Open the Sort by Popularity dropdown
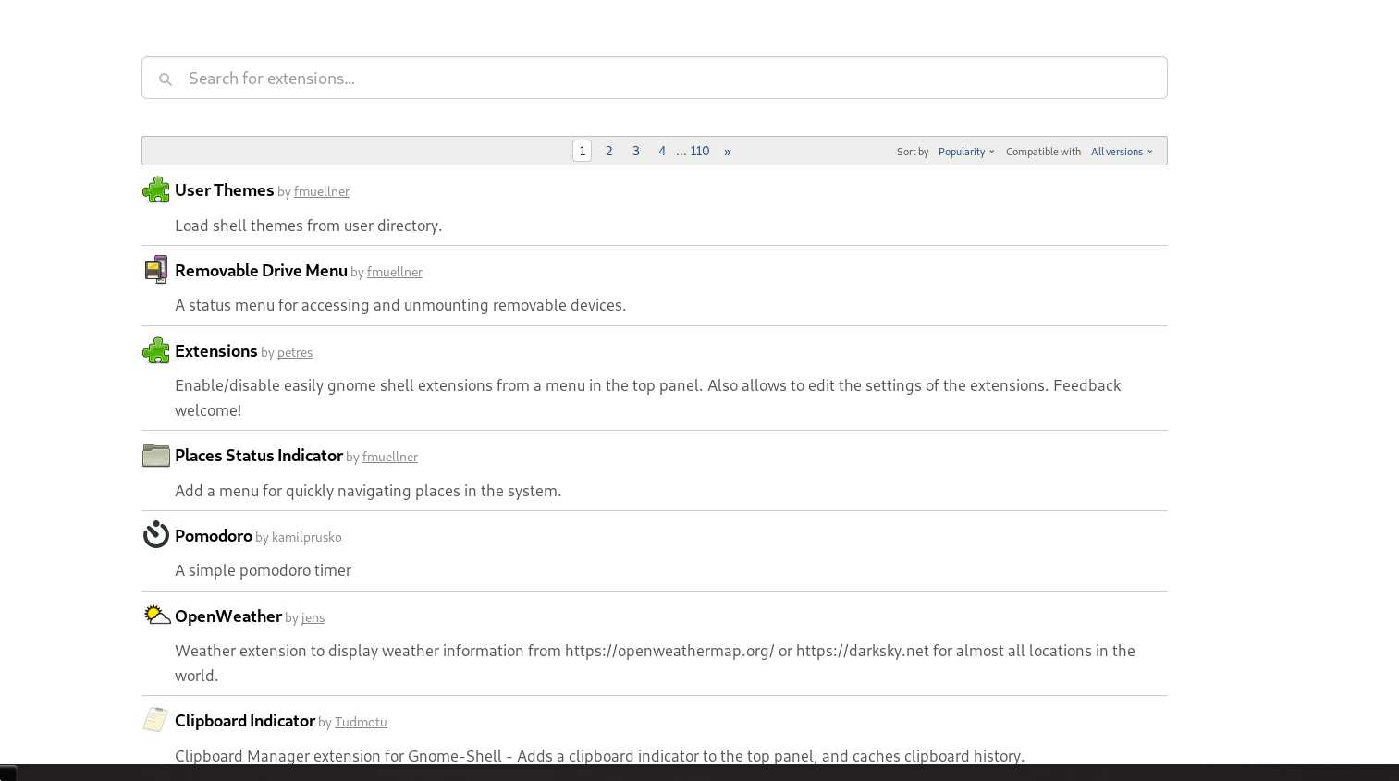The height and width of the screenshot is (781, 1399). coord(966,152)
